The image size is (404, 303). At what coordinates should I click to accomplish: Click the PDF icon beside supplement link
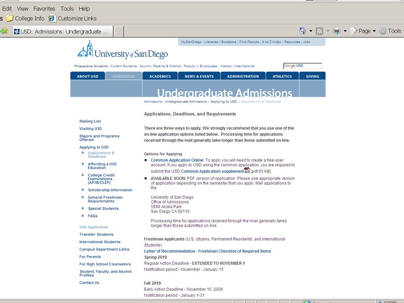click(x=247, y=170)
